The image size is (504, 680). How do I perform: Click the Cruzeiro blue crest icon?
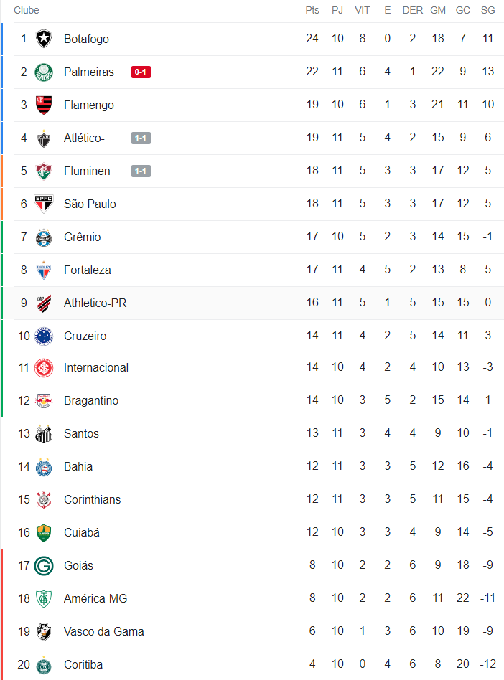pos(44,336)
